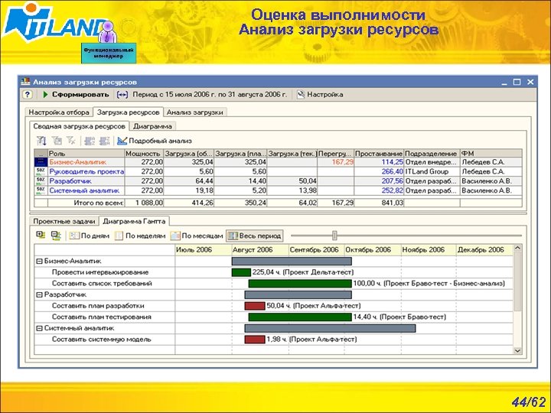Click the overload value 167,29 for Бизнес-Аналитик
This screenshot has height=413, width=551.
point(336,162)
